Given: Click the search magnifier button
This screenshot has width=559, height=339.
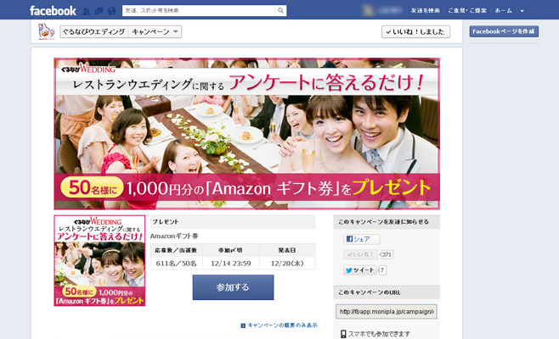Looking at the screenshot, I should point(280,11).
